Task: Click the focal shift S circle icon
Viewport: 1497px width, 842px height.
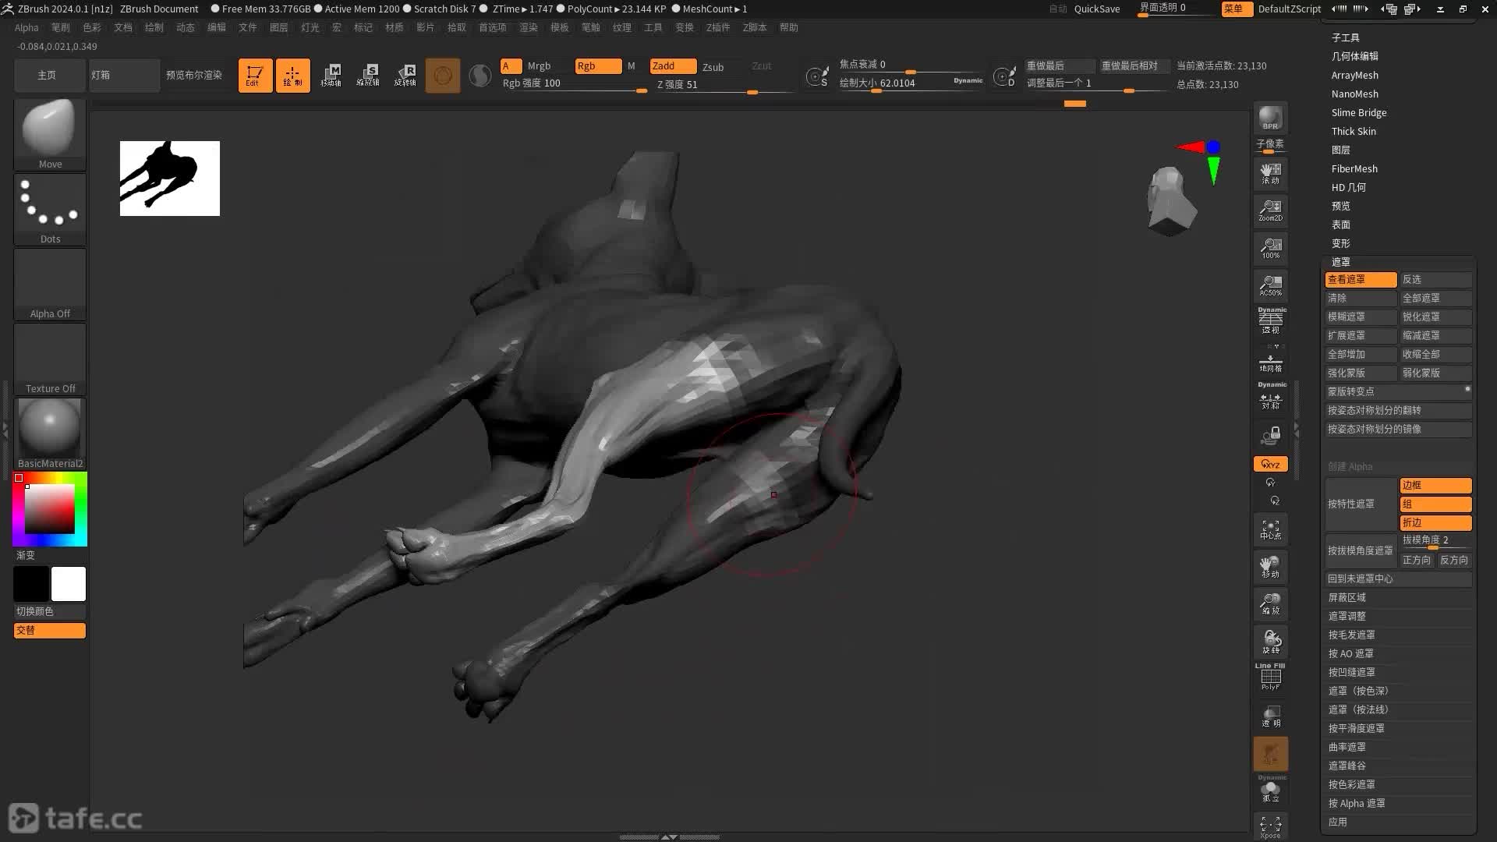Action: coord(817,76)
